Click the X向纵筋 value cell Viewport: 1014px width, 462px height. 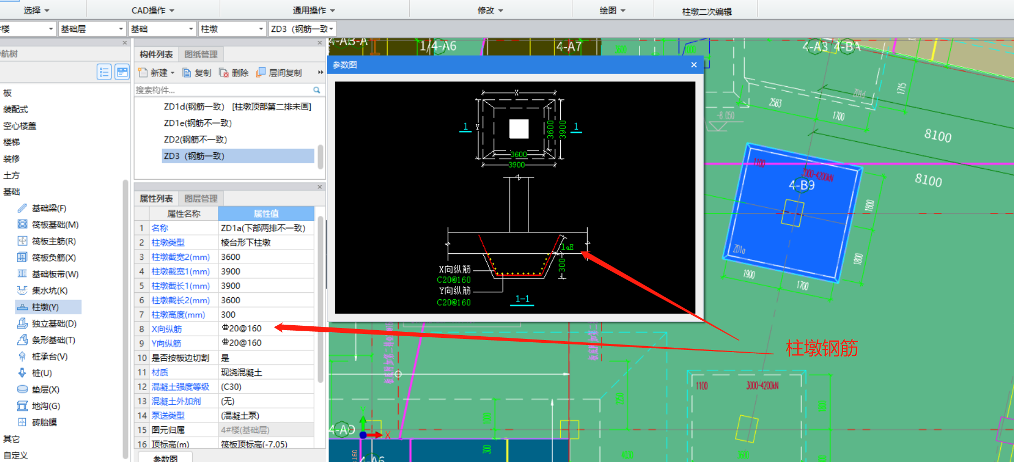pyautogui.click(x=266, y=329)
